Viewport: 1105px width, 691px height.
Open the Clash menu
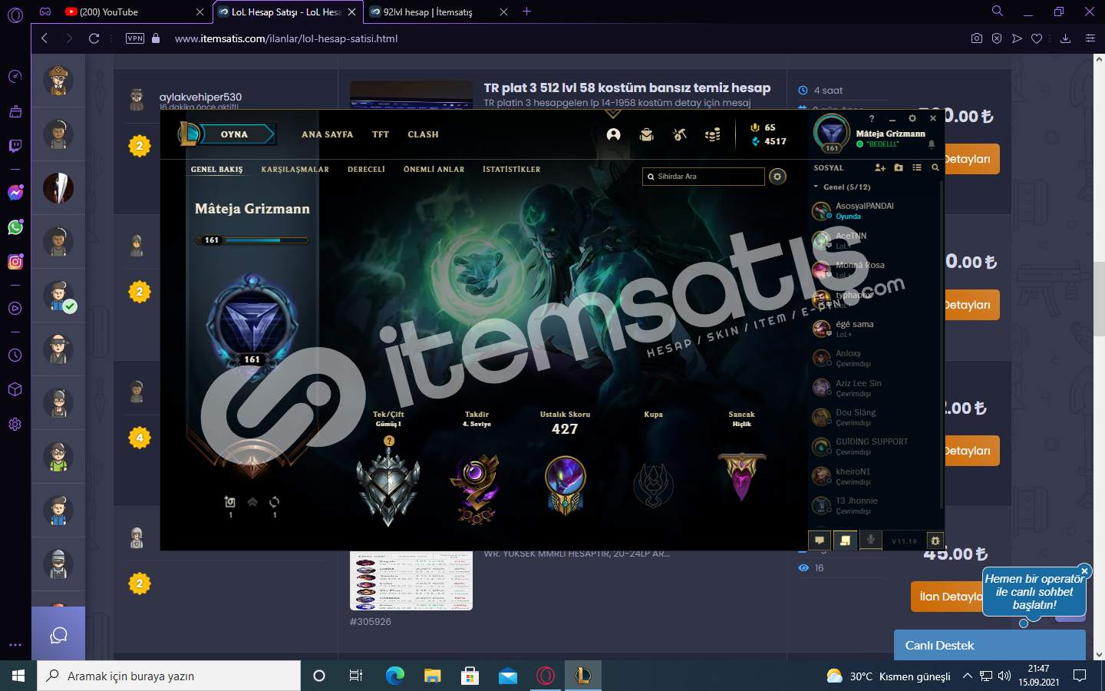point(424,134)
